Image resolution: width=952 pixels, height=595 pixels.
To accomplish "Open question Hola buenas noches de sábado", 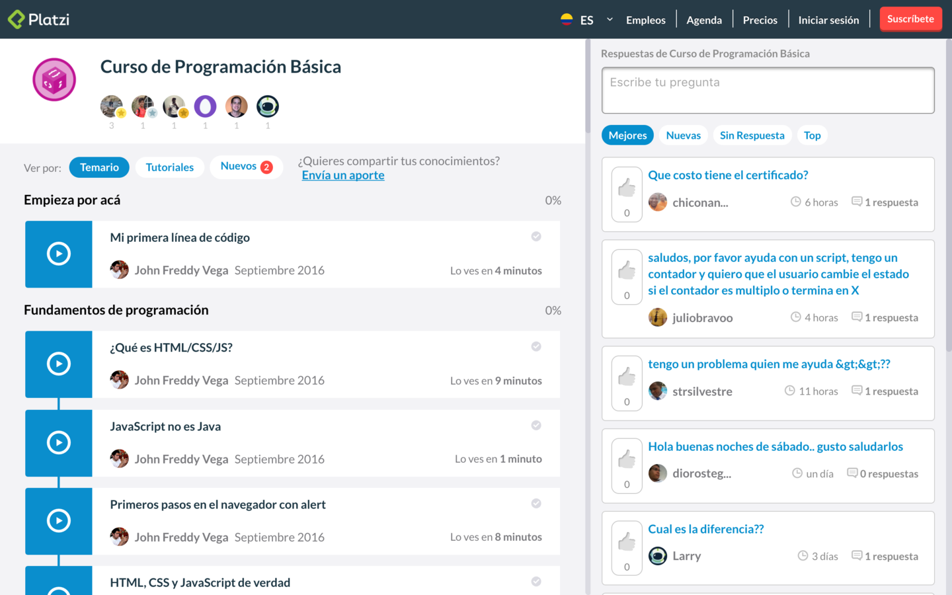I will (775, 447).
